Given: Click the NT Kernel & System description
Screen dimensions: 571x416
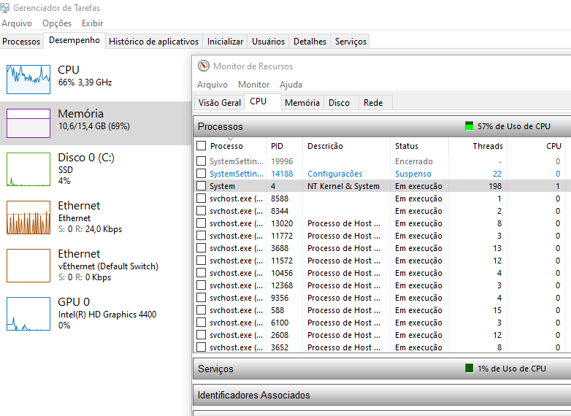Looking at the screenshot, I should coord(343,186).
